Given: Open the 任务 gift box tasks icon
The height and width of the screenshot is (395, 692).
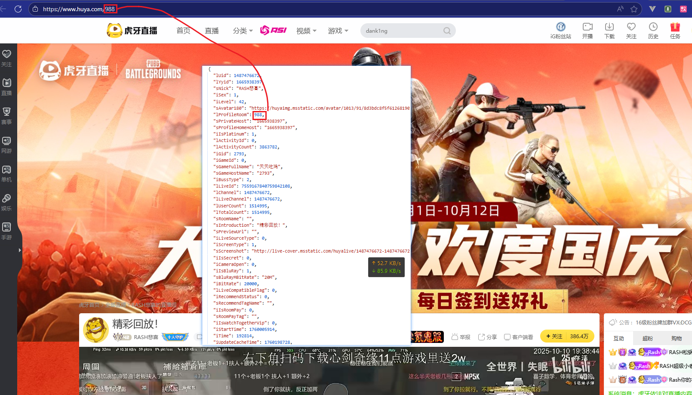Looking at the screenshot, I should [675, 31].
